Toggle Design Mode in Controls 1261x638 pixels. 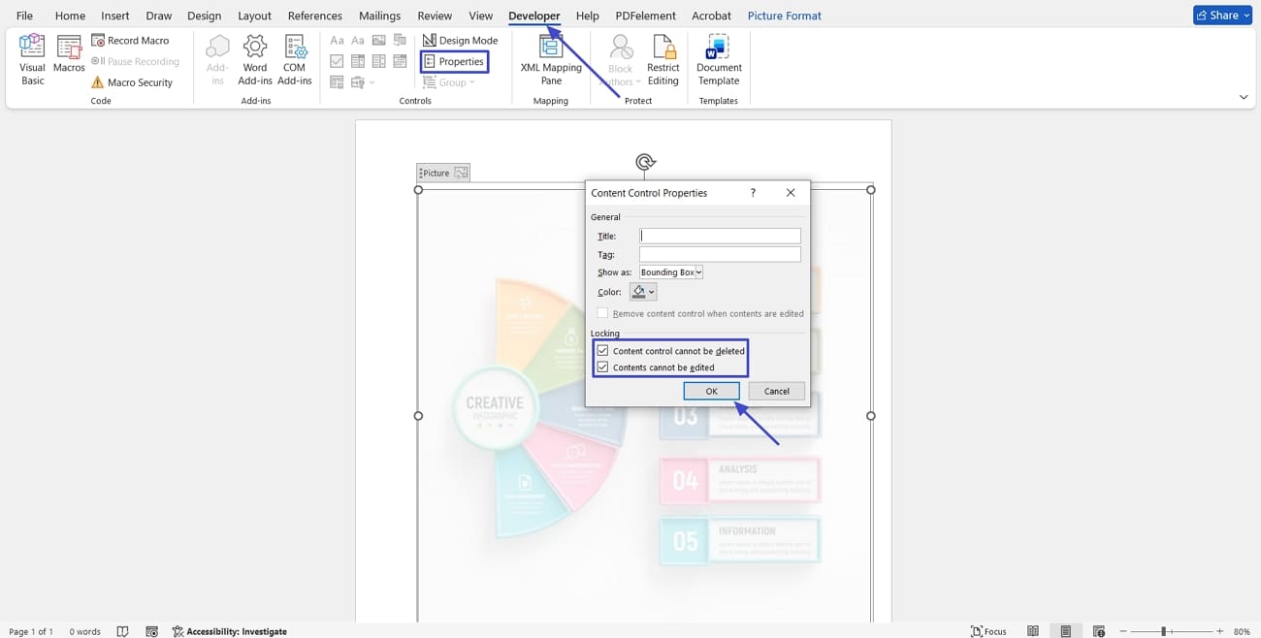(460, 41)
